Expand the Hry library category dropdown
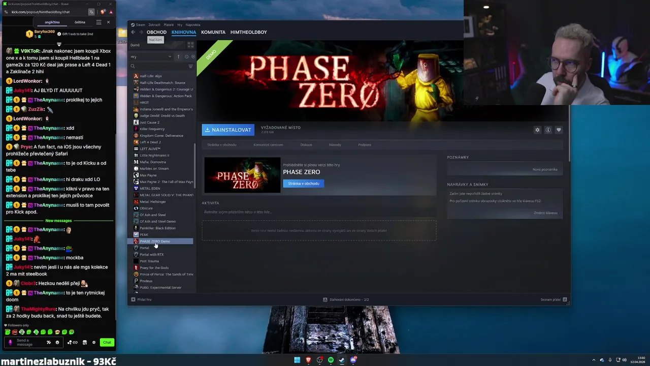The height and width of the screenshot is (366, 650). [151, 56]
